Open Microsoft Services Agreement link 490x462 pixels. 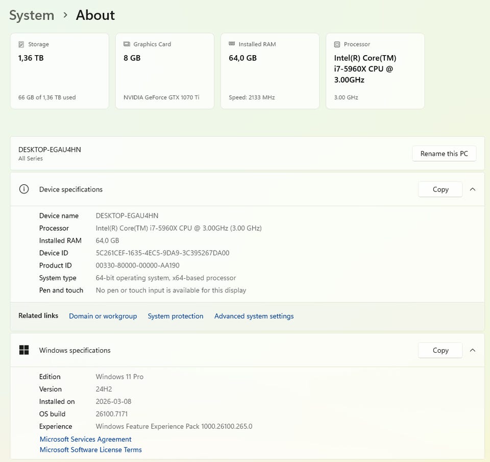tap(85, 439)
